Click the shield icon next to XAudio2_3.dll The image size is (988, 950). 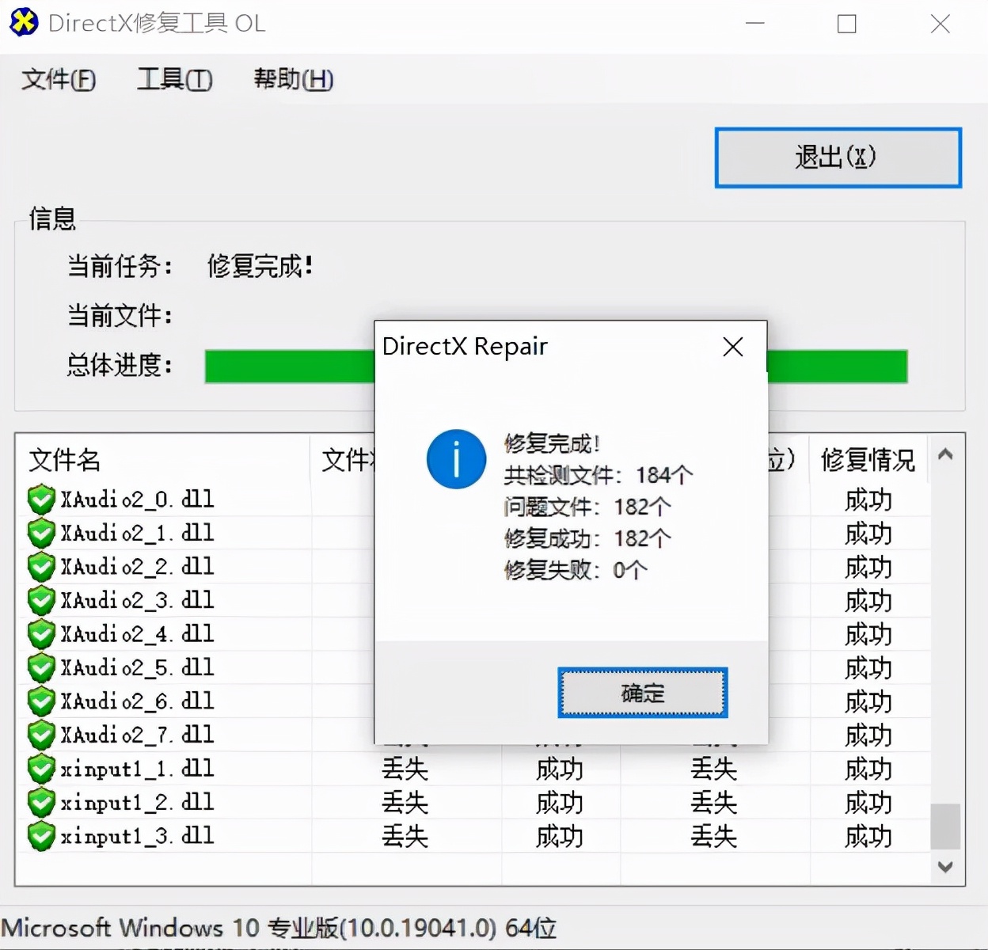pyautogui.click(x=40, y=600)
